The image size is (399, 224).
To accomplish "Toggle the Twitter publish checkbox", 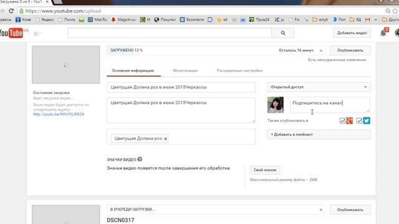I will [359, 121].
